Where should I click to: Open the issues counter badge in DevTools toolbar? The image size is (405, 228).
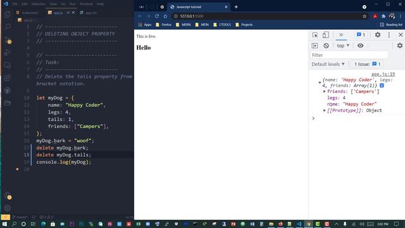[x=361, y=35]
